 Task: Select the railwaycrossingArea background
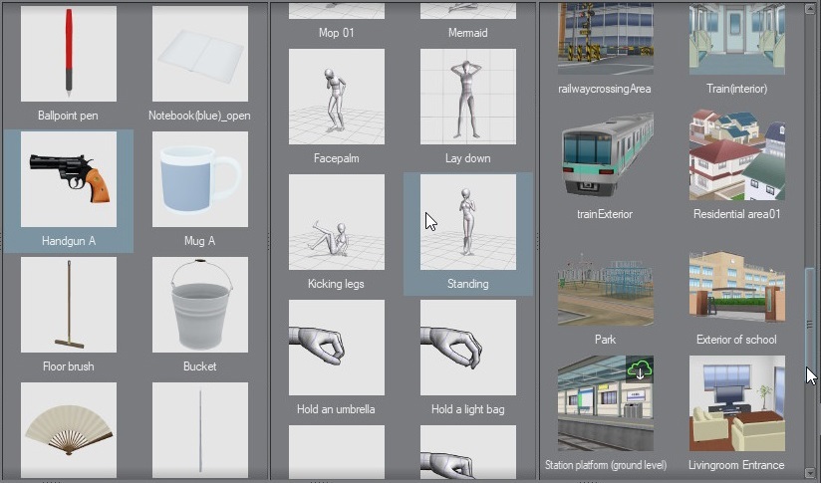pyautogui.click(x=605, y=38)
